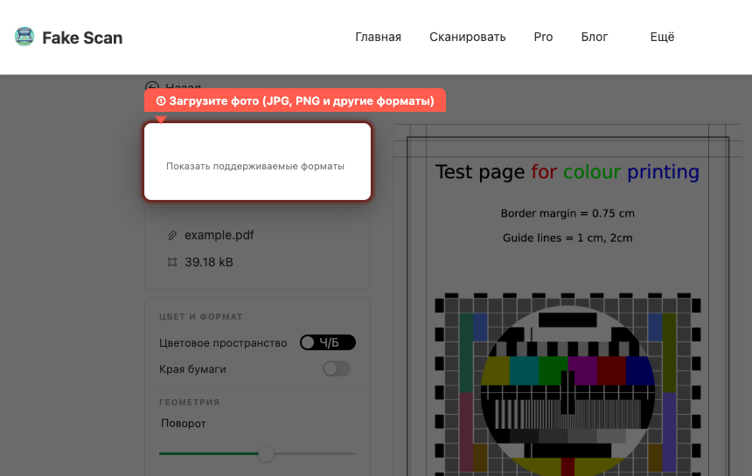Viewport: 752px width, 476px height.
Task: Click Показать поддерживаемые форматы link
Action: pyautogui.click(x=255, y=166)
